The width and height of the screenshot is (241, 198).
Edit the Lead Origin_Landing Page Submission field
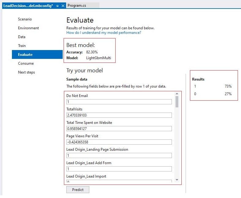tap(119, 155)
